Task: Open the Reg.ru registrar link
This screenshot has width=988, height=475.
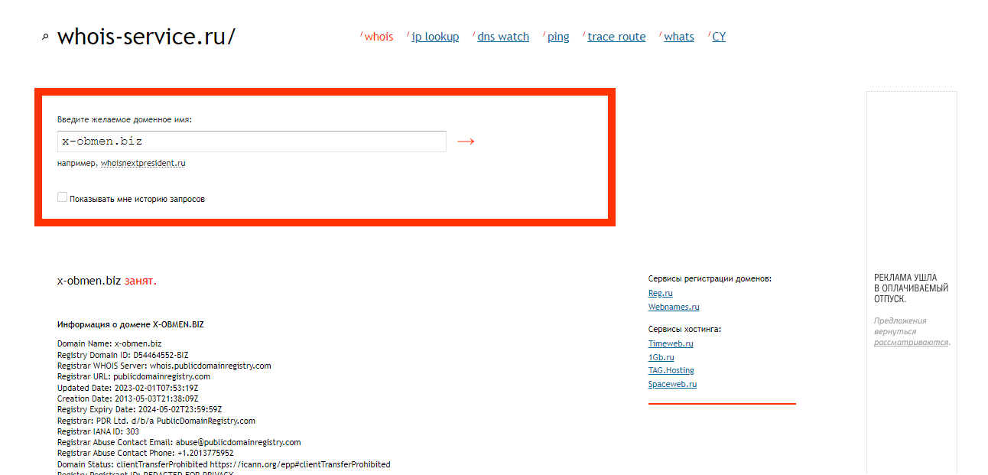Action: click(x=660, y=293)
